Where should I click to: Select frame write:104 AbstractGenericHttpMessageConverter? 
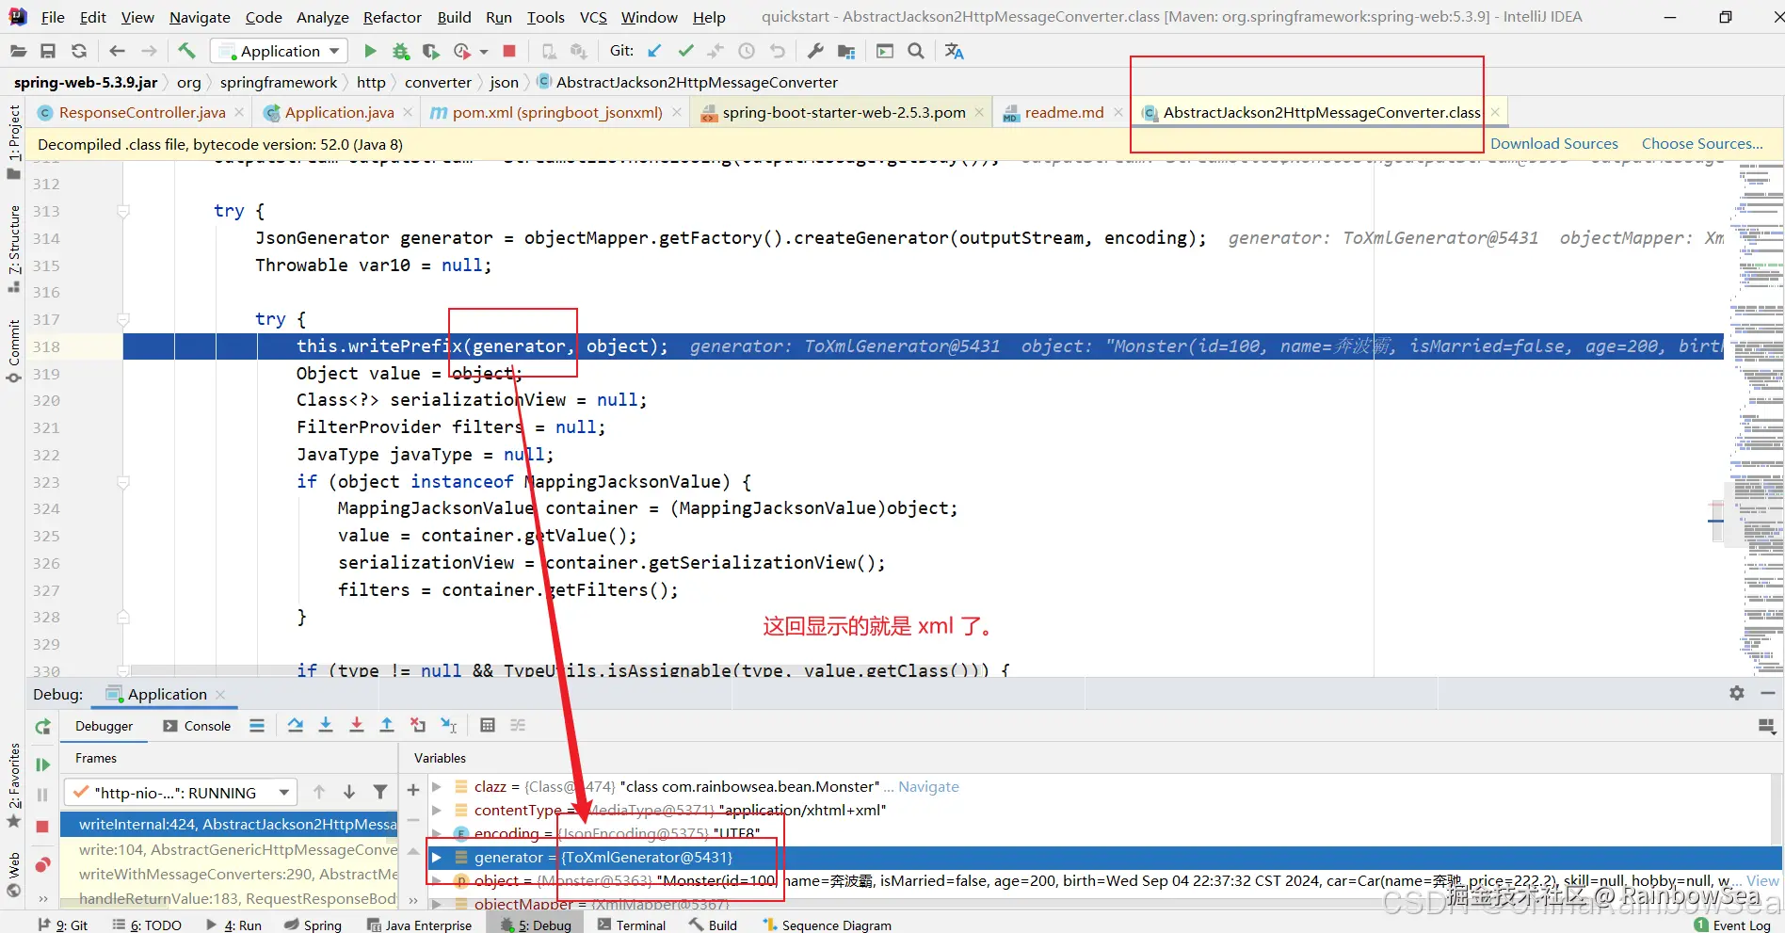coord(229,849)
